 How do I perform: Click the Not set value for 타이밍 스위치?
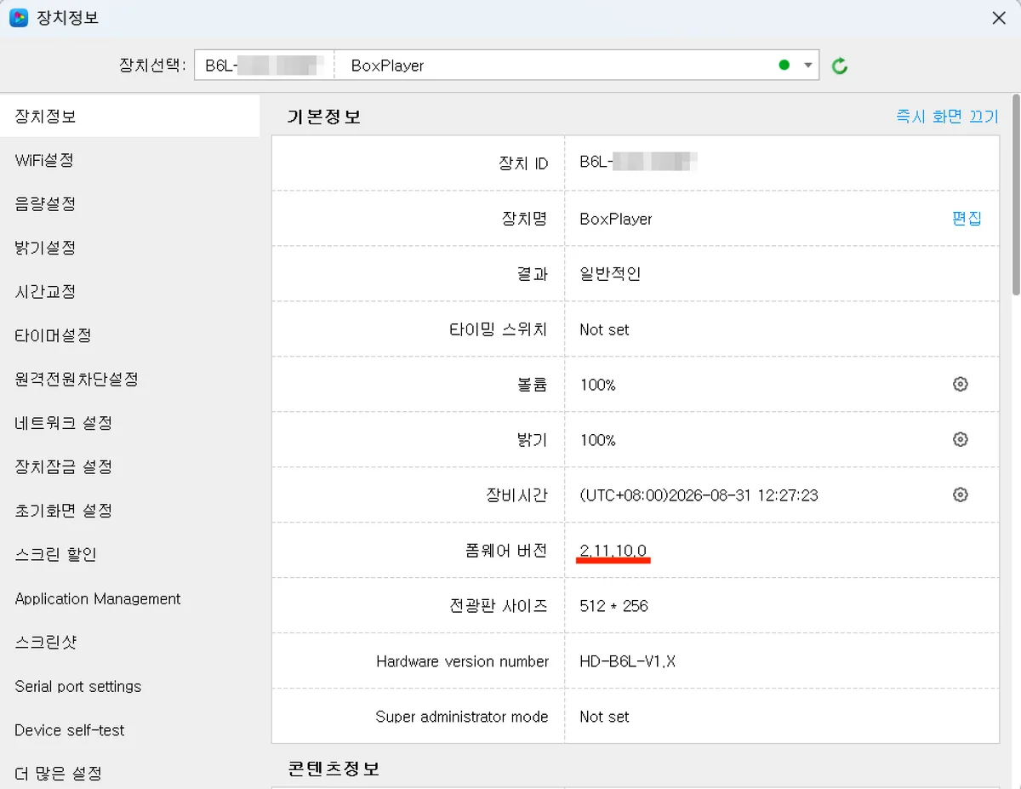[x=604, y=329]
